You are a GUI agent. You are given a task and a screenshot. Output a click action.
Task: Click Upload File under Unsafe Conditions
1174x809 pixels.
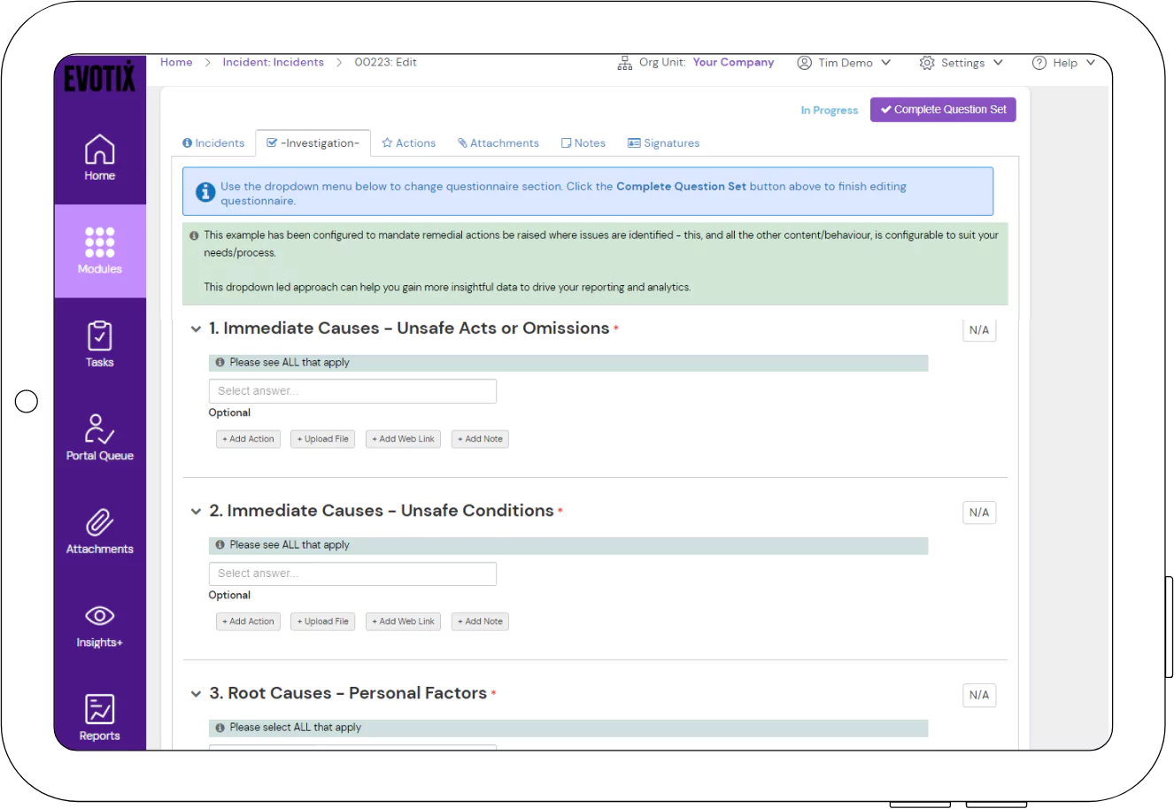323,621
